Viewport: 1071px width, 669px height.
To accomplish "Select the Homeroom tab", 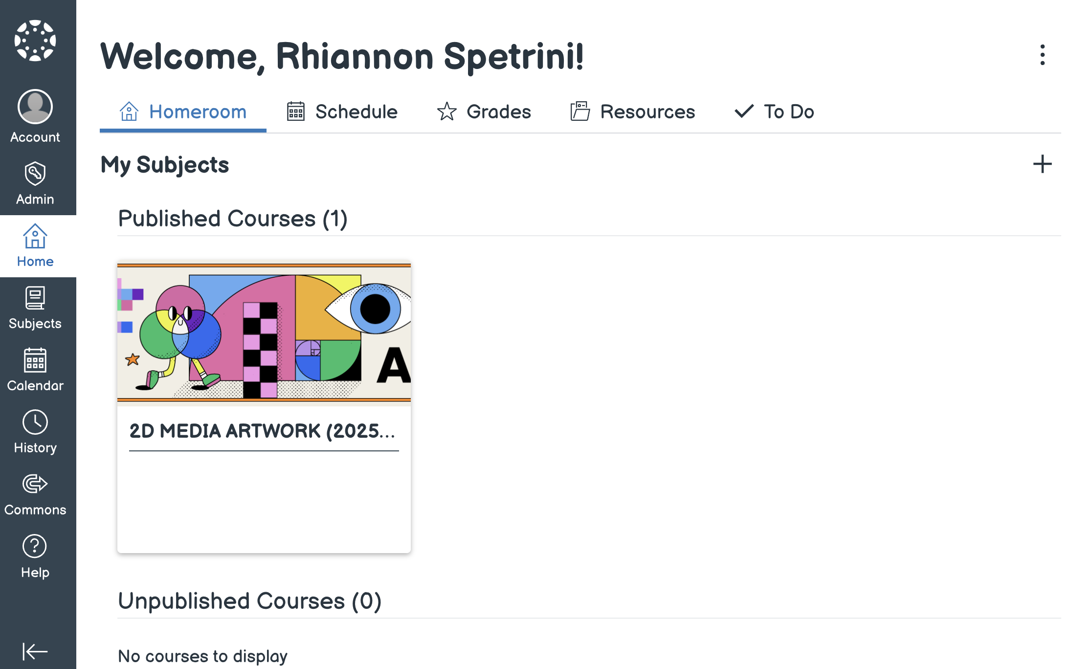I will 183,111.
